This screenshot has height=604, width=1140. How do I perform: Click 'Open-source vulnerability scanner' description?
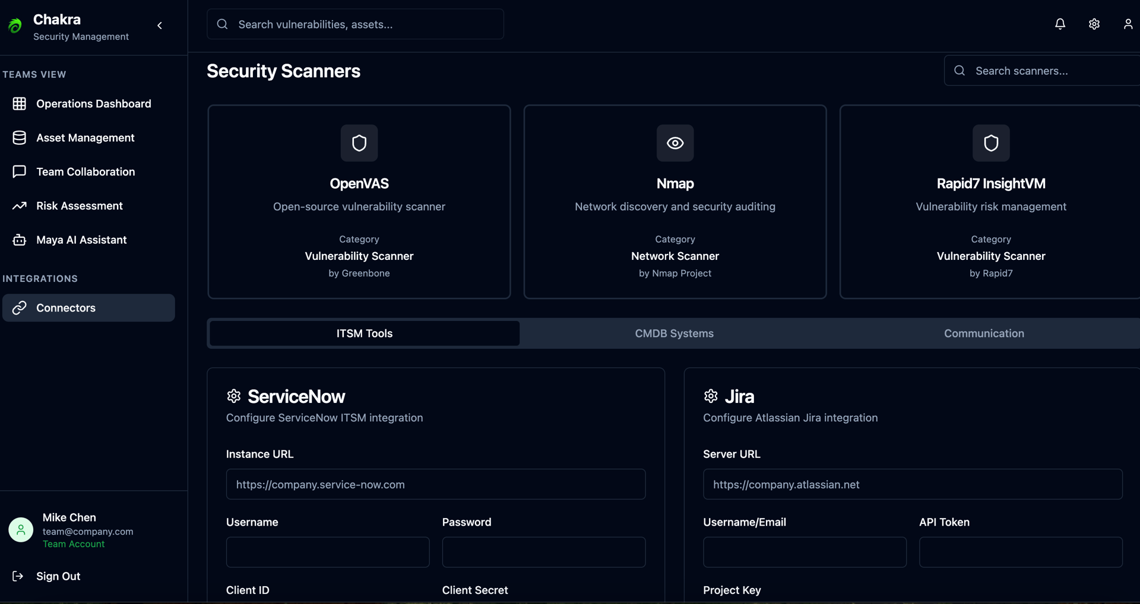pyautogui.click(x=359, y=206)
